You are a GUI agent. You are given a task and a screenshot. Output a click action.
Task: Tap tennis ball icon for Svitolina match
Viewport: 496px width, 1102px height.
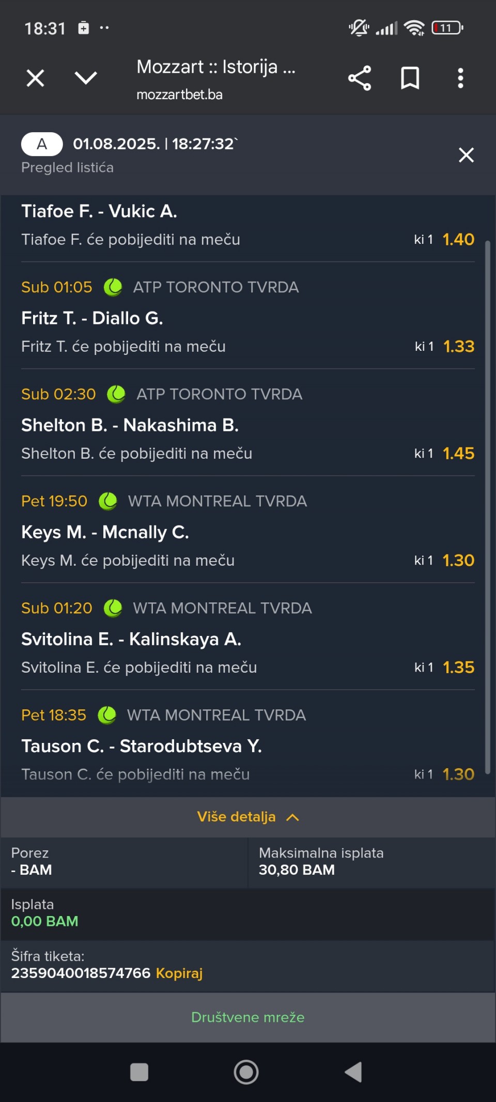[113, 608]
